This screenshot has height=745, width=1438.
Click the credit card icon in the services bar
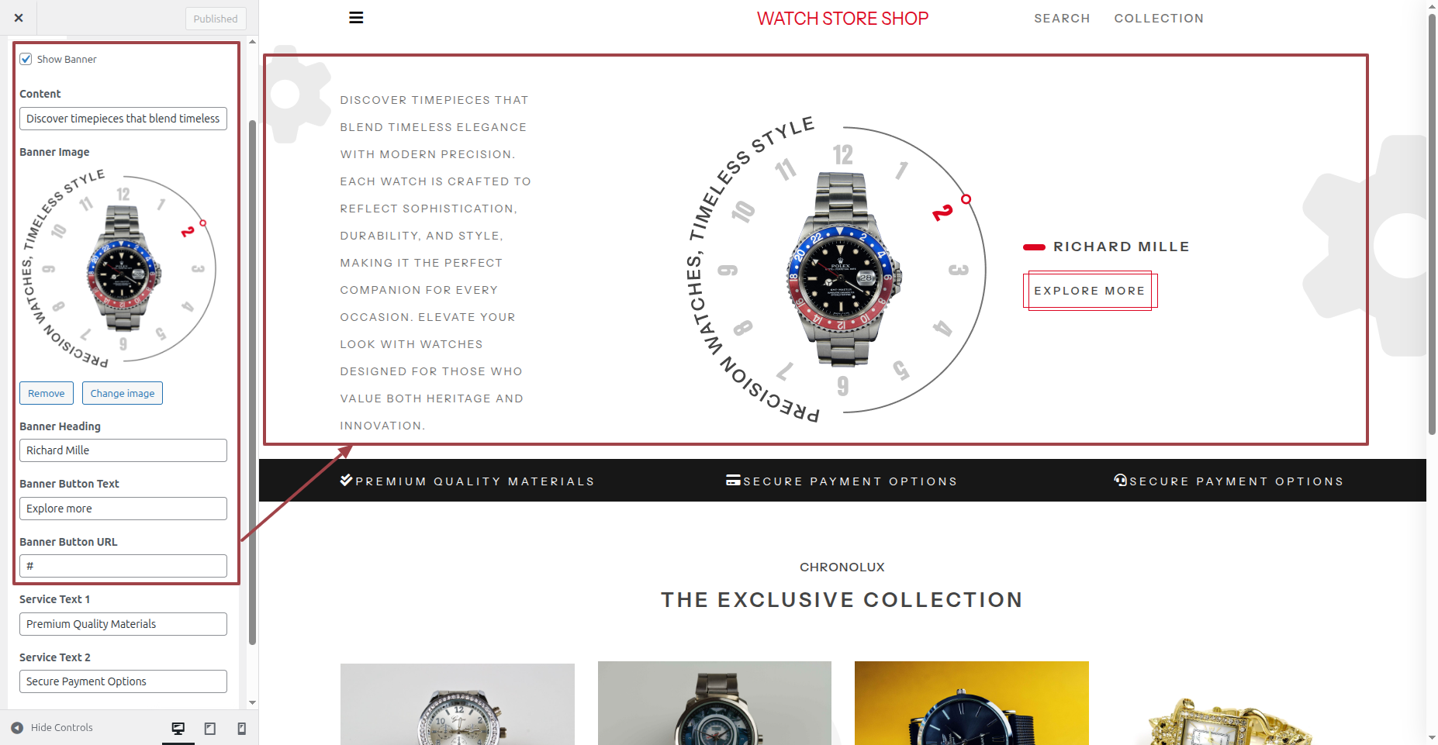click(x=734, y=480)
